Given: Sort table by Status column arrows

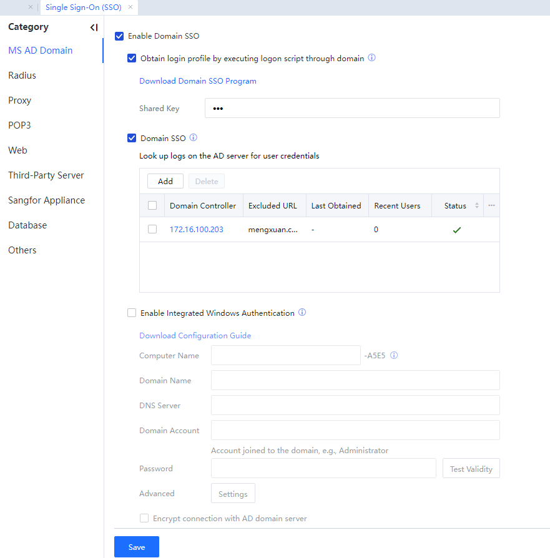Looking at the screenshot, I should point(477,205).
